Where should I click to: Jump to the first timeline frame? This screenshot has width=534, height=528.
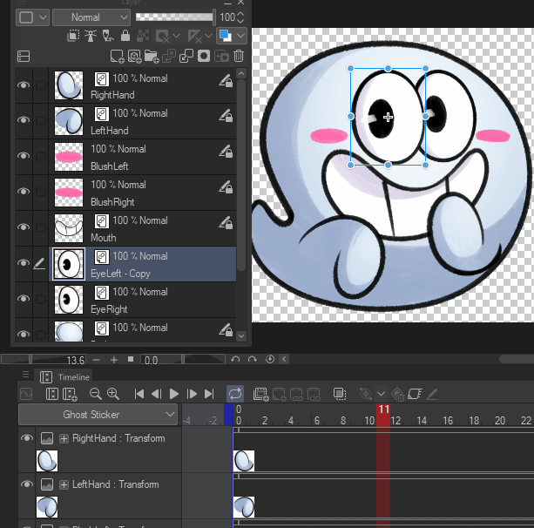(139, 394)
